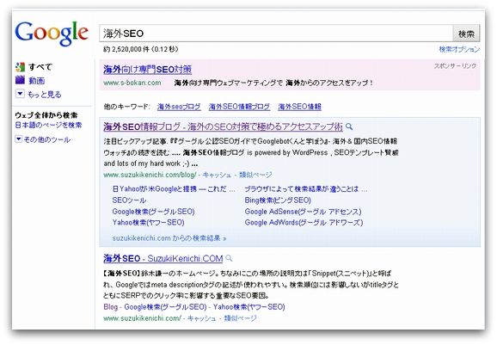Click the 検索 search button
This screenshot has height=345, width=497.
[466, 34]
